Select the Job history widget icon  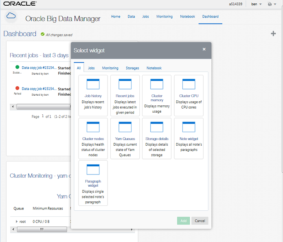click(x=93, y=84)
